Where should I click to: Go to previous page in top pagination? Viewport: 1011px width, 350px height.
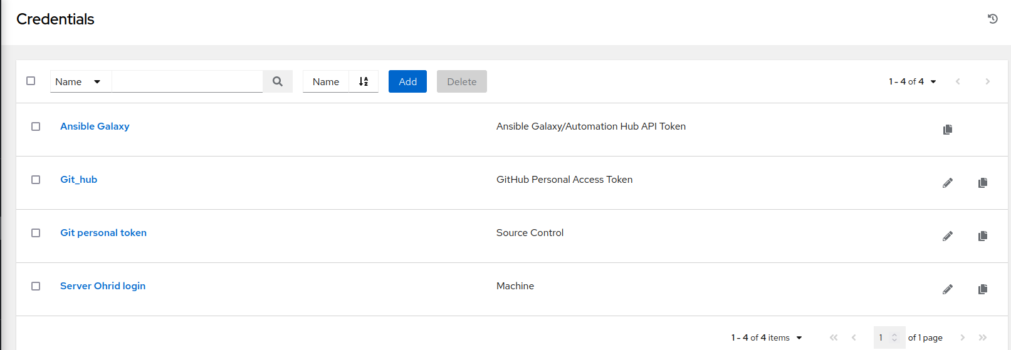(958, 81)
